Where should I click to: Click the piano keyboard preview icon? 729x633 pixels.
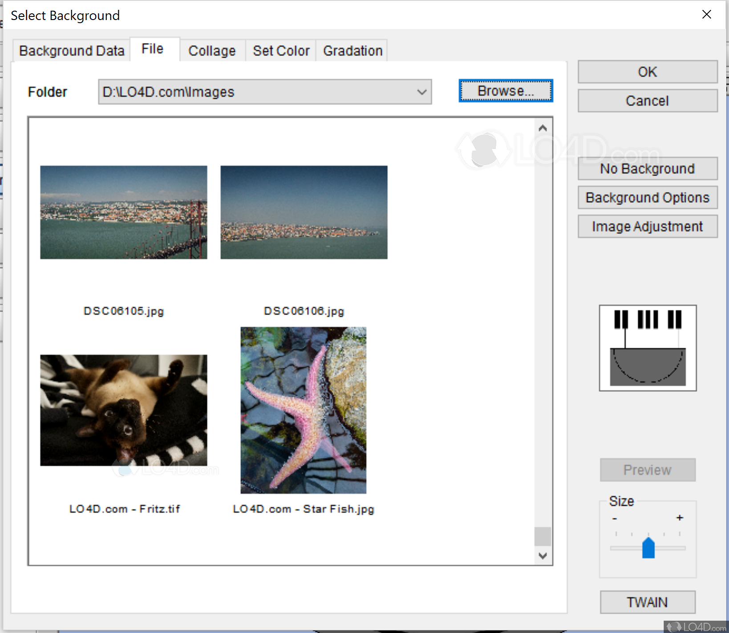[x=647, y=347]
